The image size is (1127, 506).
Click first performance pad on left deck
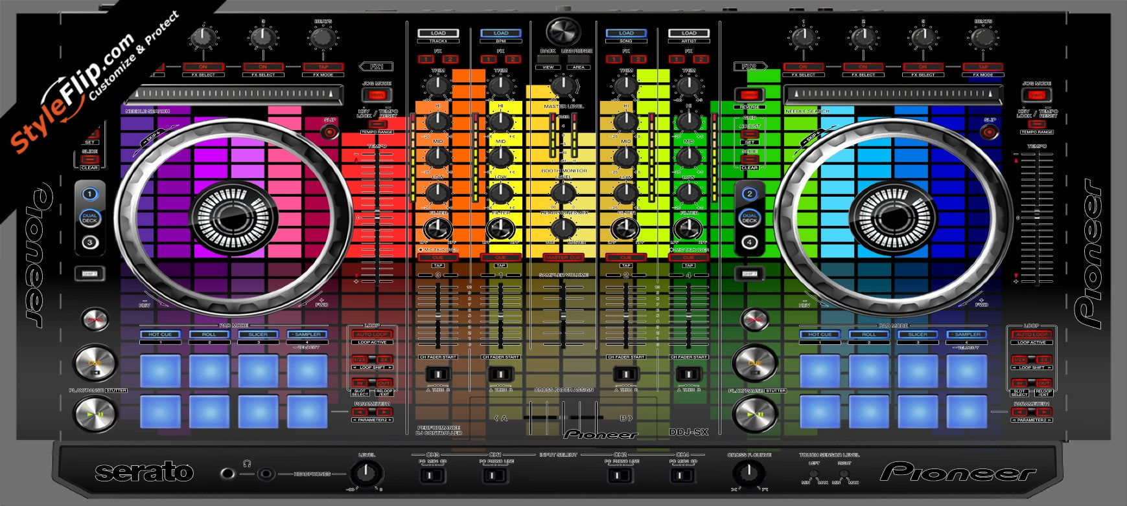(160, 371)
